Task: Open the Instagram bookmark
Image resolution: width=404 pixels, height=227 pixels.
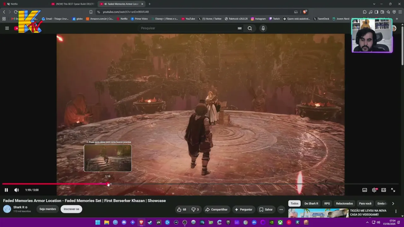Action: click(x=258, y=19)
